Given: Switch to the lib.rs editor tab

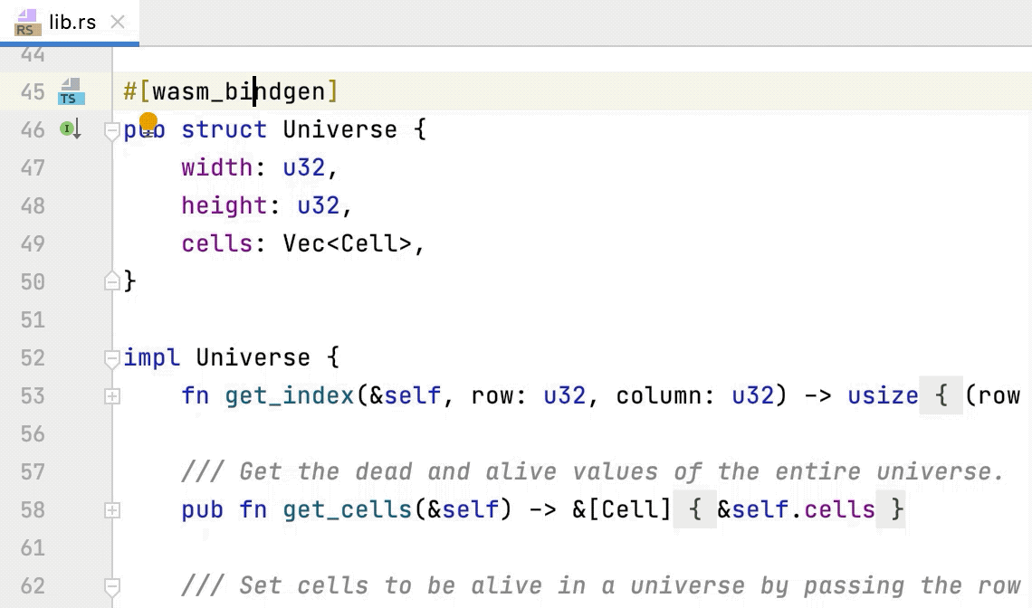Looking at the screenshot, I should pos(69,22).
